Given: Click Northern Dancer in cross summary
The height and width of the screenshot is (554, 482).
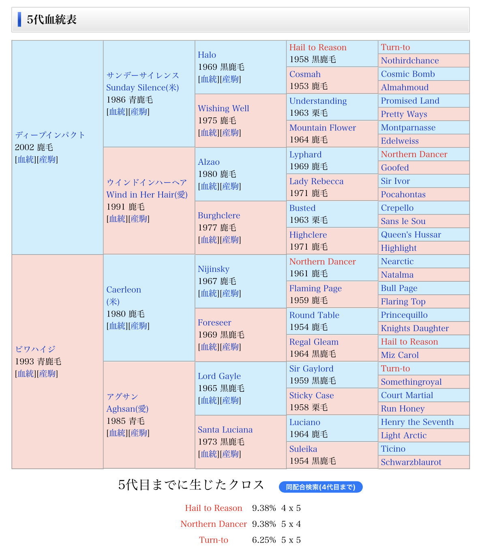Looking at the screenshot, I should (213, 524).
